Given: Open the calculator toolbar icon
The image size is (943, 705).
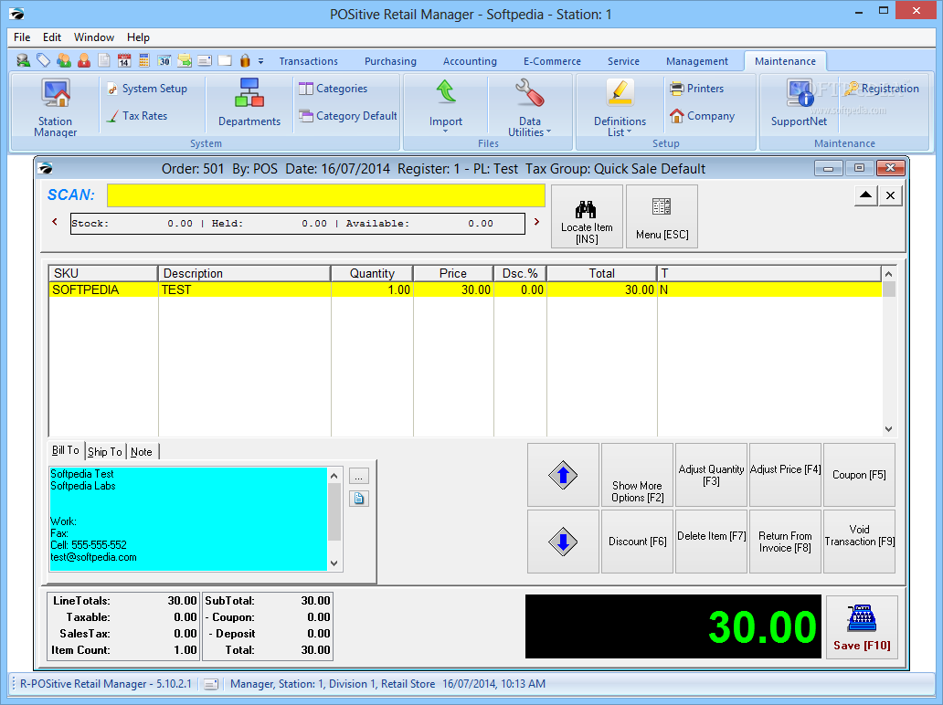Looking at the screenshot, I should click(x=143, y=60).
